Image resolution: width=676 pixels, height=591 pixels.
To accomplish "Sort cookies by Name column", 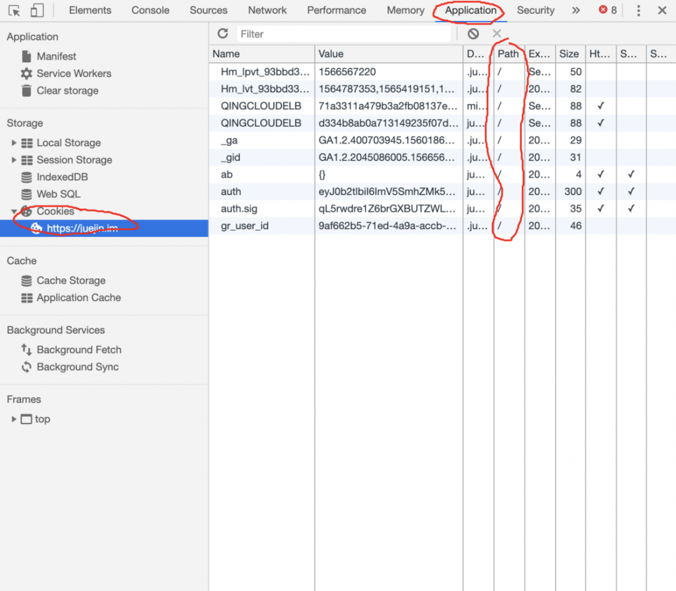I will [262, 54].
